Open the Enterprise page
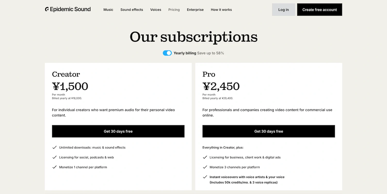Screen dimensions: 387x194 tap(195, 10)
